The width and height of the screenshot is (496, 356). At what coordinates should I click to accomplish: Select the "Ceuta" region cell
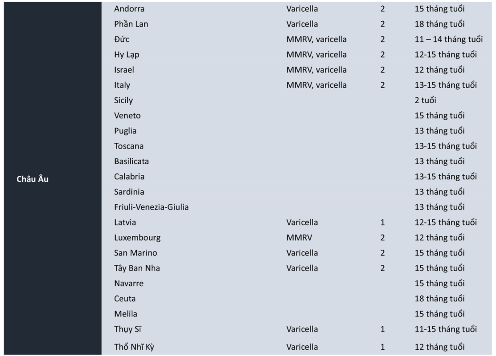click(125, 299)
